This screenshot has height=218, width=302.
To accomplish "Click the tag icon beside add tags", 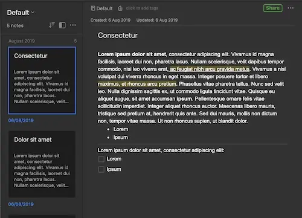I will pos(120,8).
